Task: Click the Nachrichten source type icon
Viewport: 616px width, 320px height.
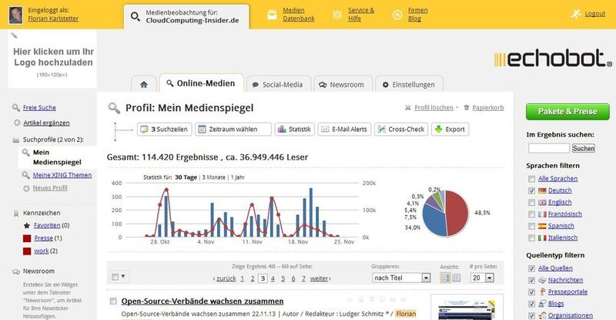Action: 542,280
